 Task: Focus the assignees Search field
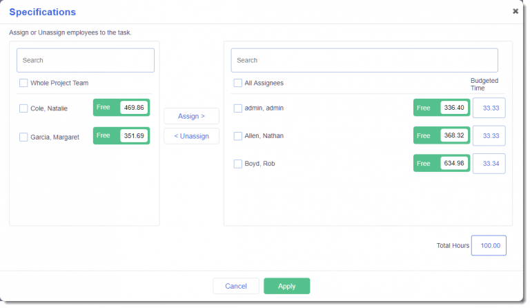pos(364,60)
